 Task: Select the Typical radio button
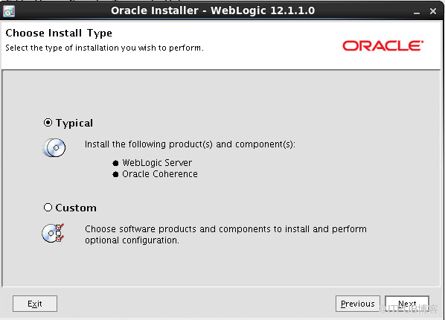(x=48, y=123)
